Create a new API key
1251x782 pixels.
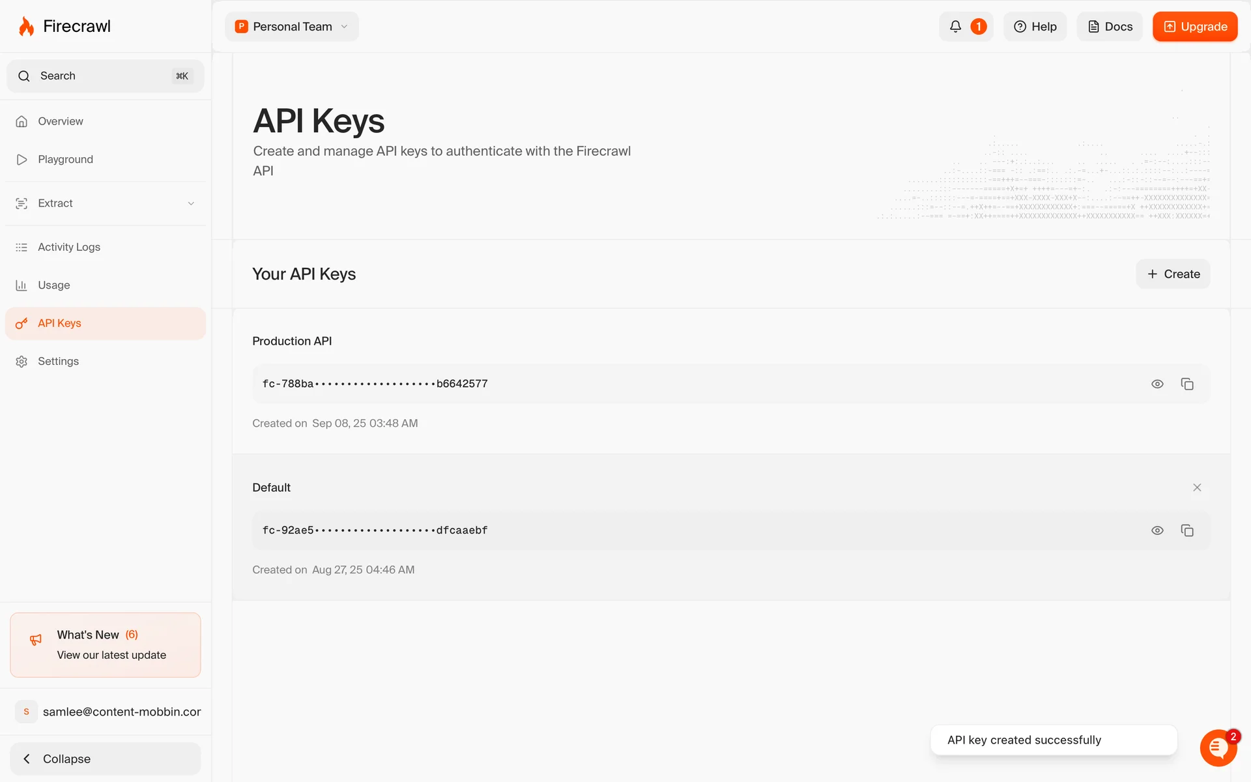pyautogui.click(x=1173, y=274)
